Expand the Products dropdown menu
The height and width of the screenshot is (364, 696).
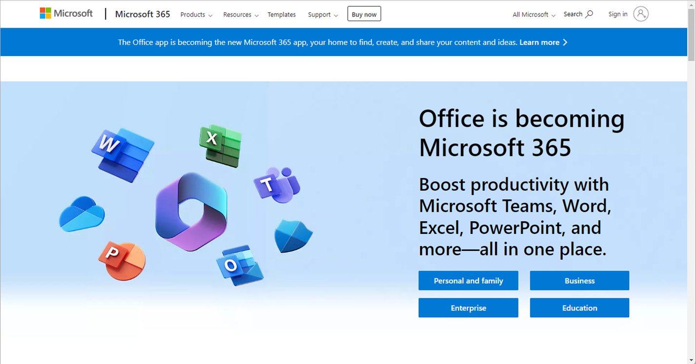click(196, 15)
